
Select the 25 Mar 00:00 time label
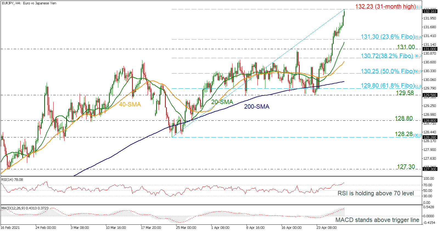point(186,228)
